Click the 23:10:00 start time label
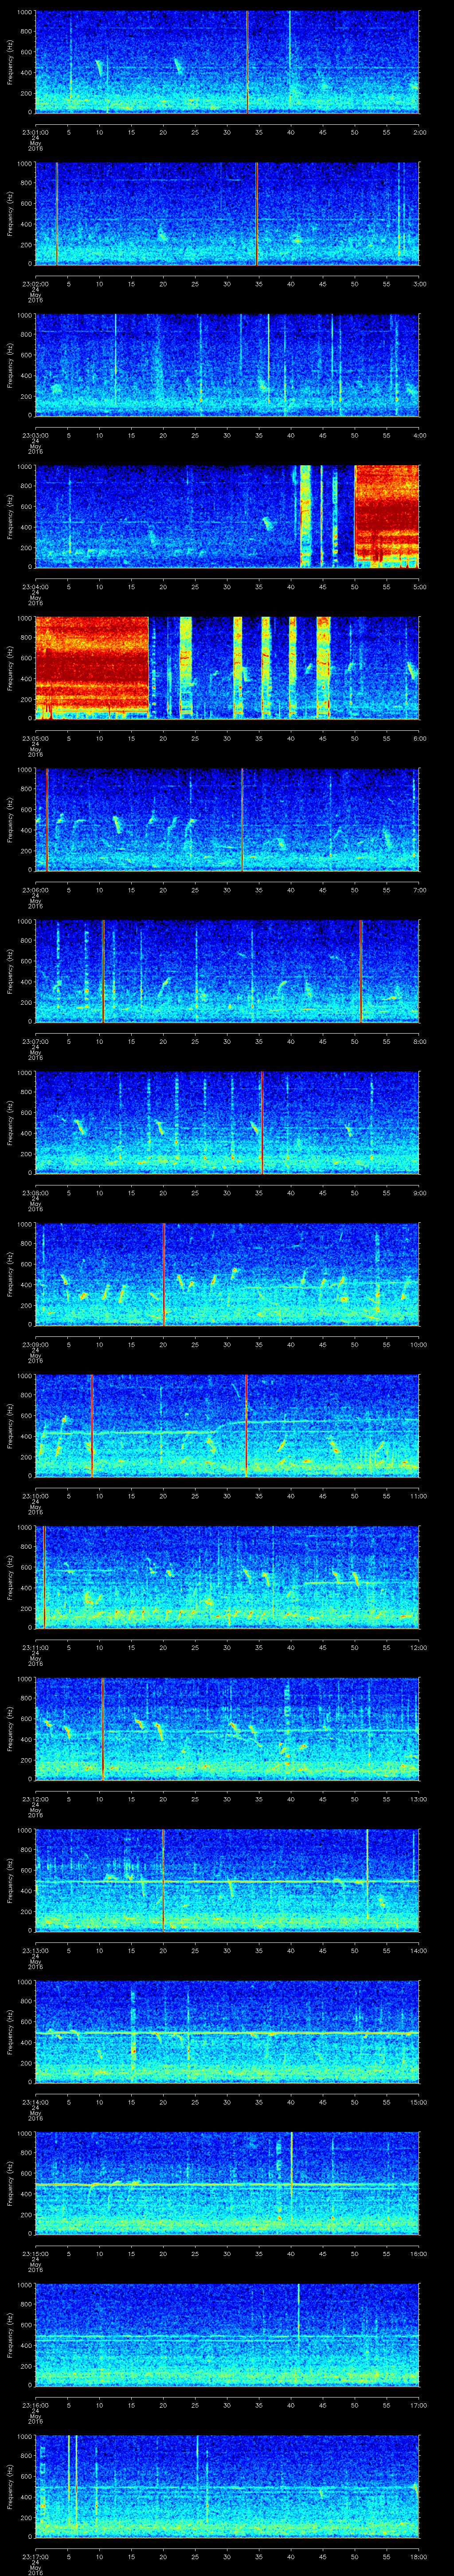Screen dimensions: 454x2576 (x=35, y=1496)
